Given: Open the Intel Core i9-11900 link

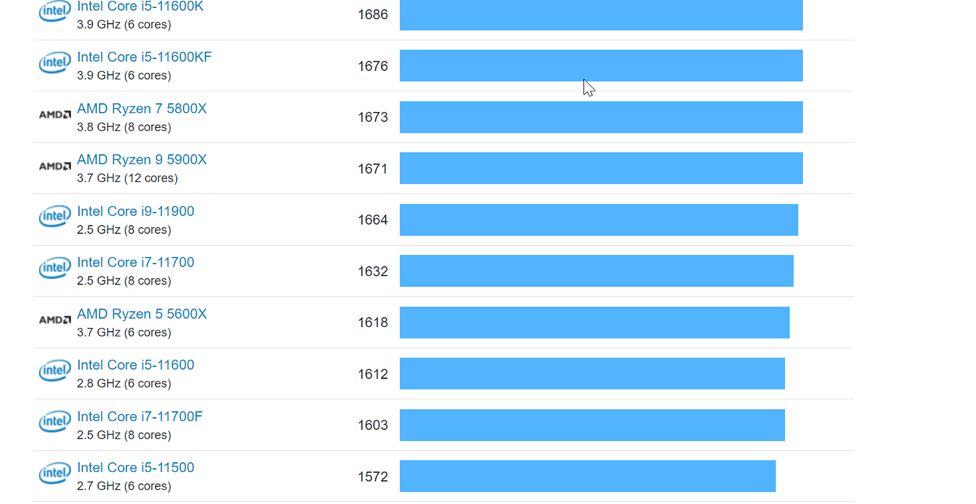Looking at the screenshot, I should point(135,211).
